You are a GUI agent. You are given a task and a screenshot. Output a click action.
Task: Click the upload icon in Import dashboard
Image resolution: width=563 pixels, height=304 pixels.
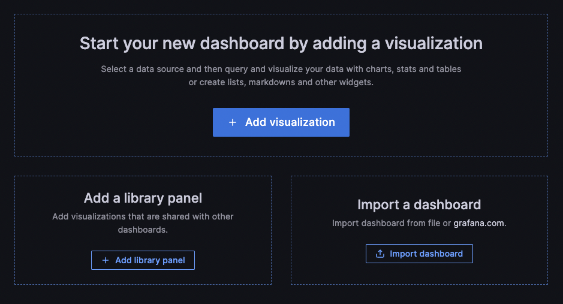(380, 254)
